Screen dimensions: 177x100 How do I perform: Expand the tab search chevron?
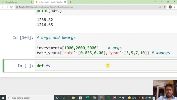point(155,2)
